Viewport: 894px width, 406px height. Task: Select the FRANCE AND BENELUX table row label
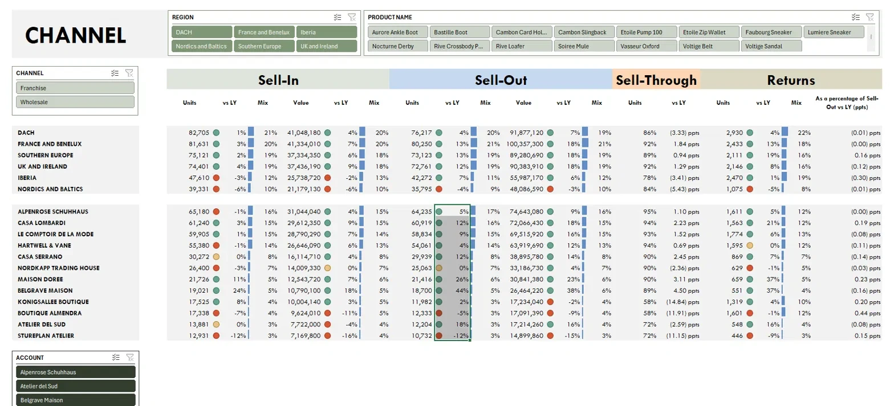50,144
